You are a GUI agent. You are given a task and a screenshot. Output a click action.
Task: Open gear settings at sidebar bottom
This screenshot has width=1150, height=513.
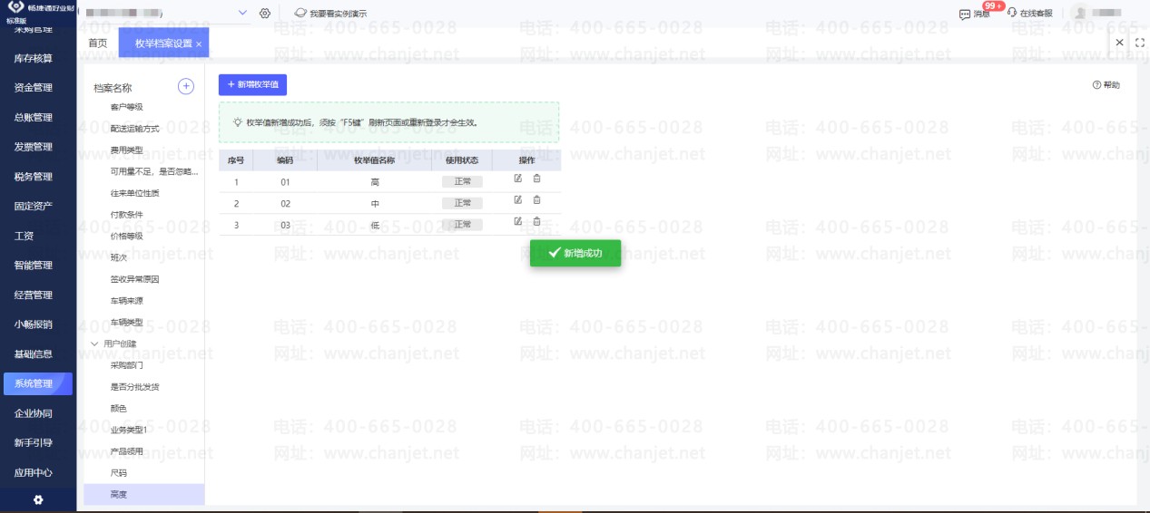(x=38, y=499)
